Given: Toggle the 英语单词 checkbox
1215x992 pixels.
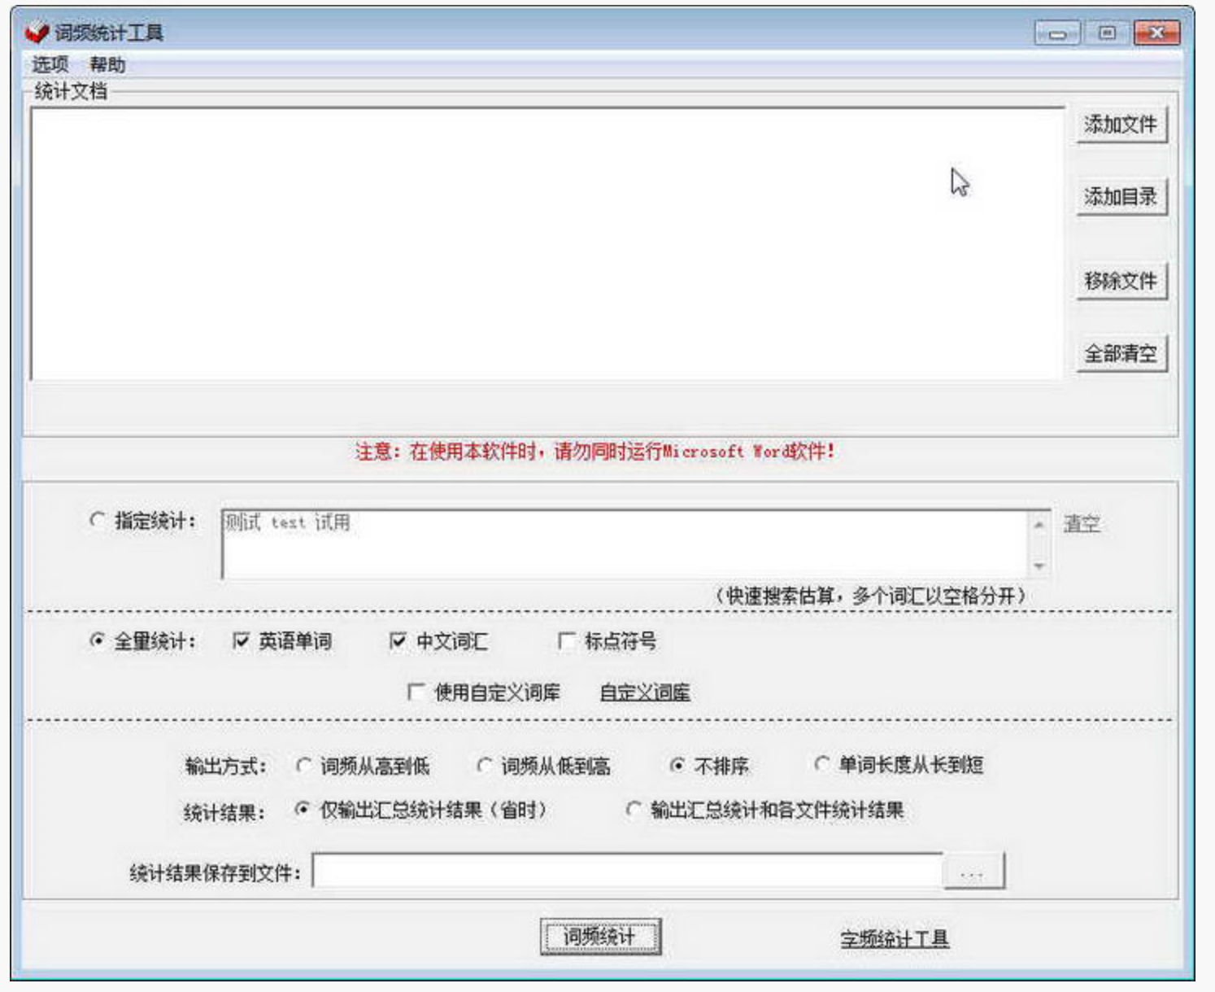Looking at the screenshot, I should 241,640.
